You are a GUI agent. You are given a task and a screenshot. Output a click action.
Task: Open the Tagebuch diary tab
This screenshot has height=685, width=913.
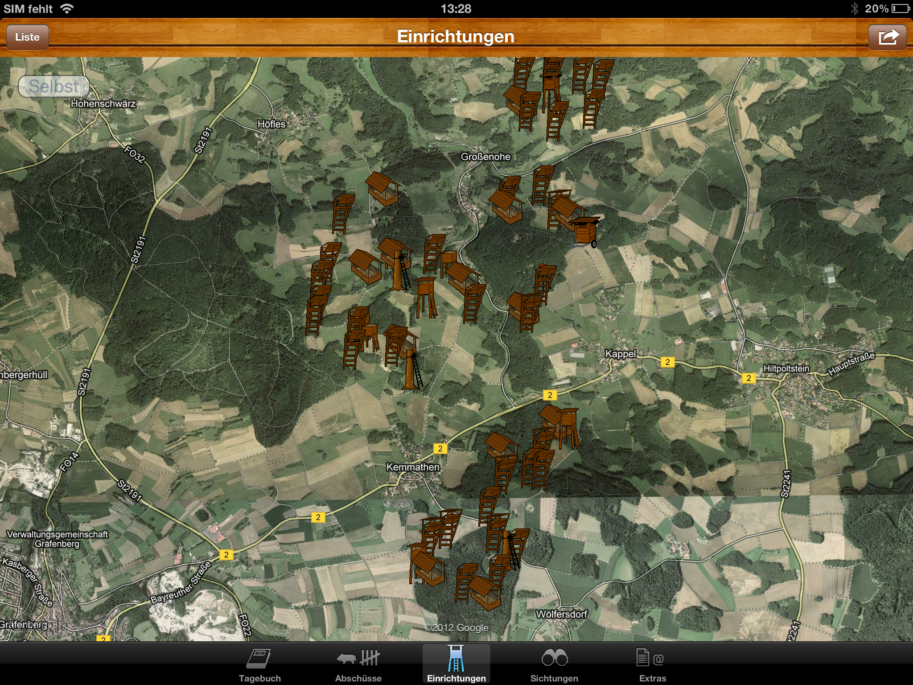click(x=259, y=664)
